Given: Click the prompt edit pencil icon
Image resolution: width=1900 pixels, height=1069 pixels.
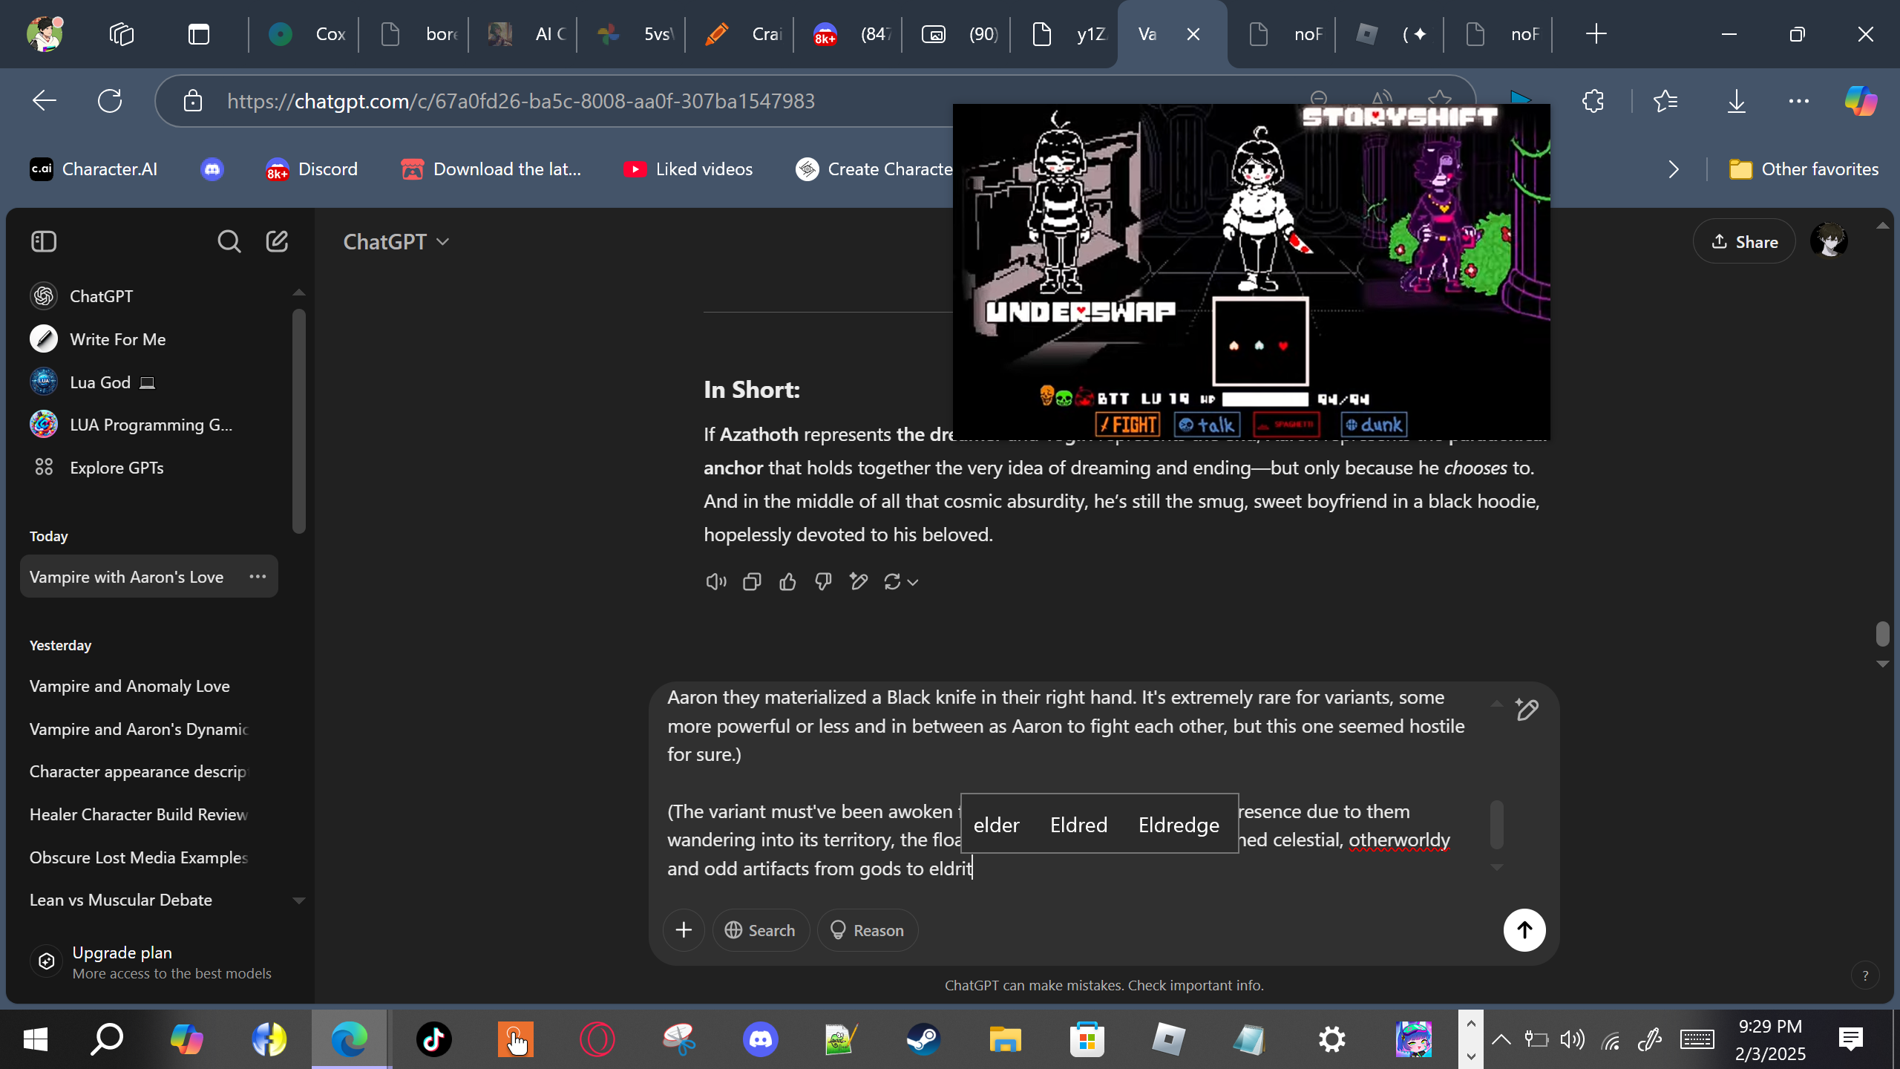Looking at the screenshot, I should point(1527,710).
